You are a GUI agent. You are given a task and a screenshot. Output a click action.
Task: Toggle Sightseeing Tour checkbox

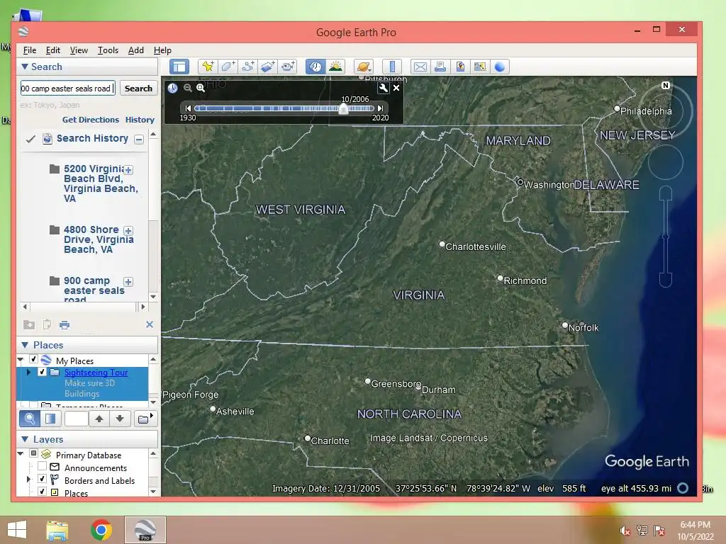point(42,372)
